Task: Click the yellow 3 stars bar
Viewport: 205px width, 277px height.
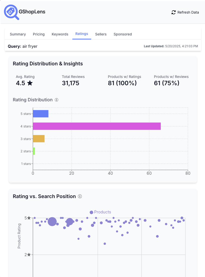Action: 39,139
